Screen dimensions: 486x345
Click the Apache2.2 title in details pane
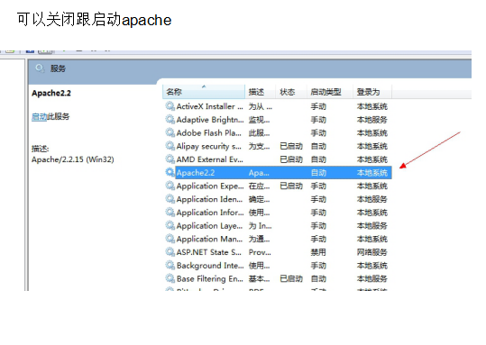coord(51,93)
